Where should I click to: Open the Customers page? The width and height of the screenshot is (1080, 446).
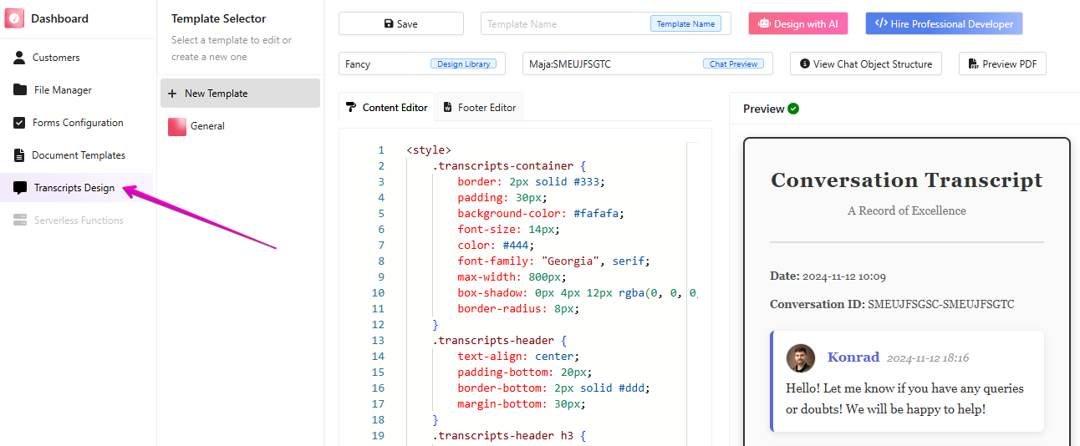coord(57,58)
